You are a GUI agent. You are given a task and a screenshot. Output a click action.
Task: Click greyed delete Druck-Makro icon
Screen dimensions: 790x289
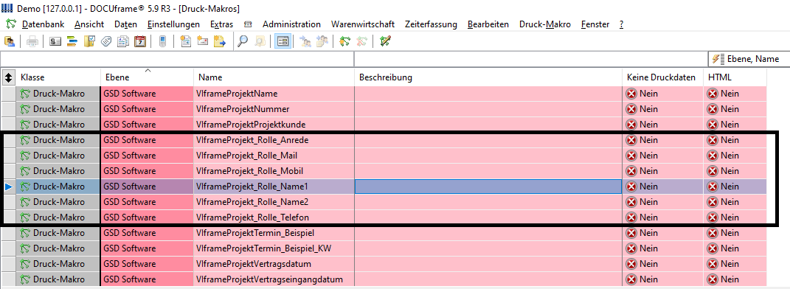point(361,42)
